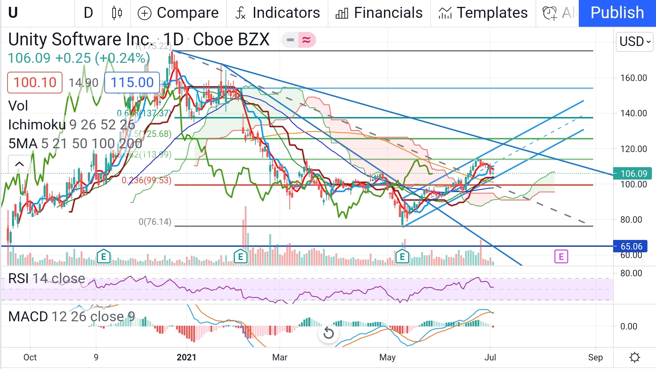Click the Jul label on the time axis
This screenshot has width=656, height=369.
[x=490, y=357]
